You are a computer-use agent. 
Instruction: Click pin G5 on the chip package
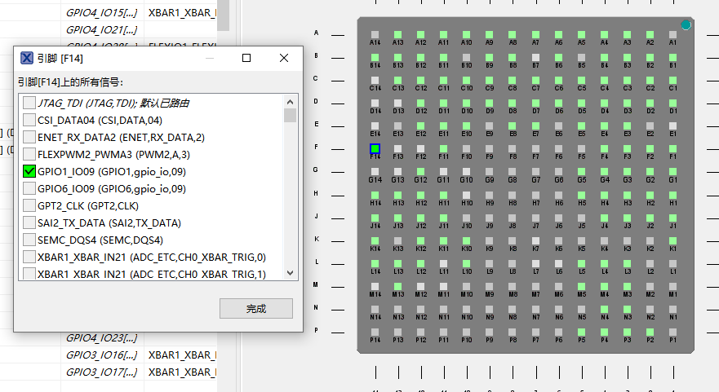pos(581,172)
